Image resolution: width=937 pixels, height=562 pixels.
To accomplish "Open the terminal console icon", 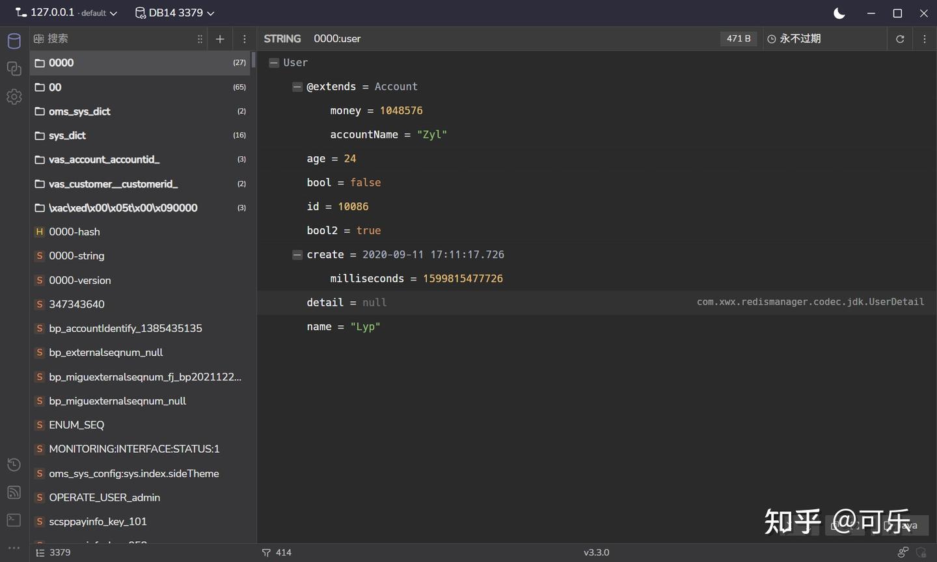I will (x=14, y=520).
